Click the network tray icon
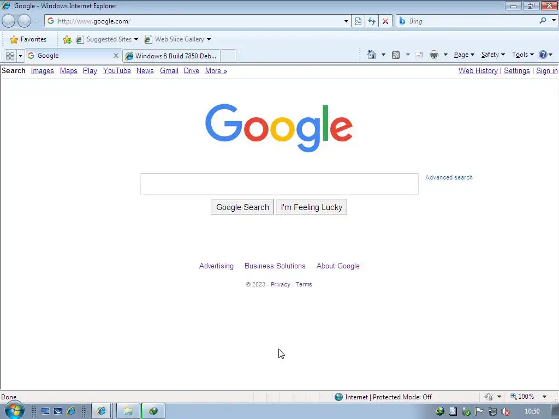559x419 pixels. click(x=492, y=411)
